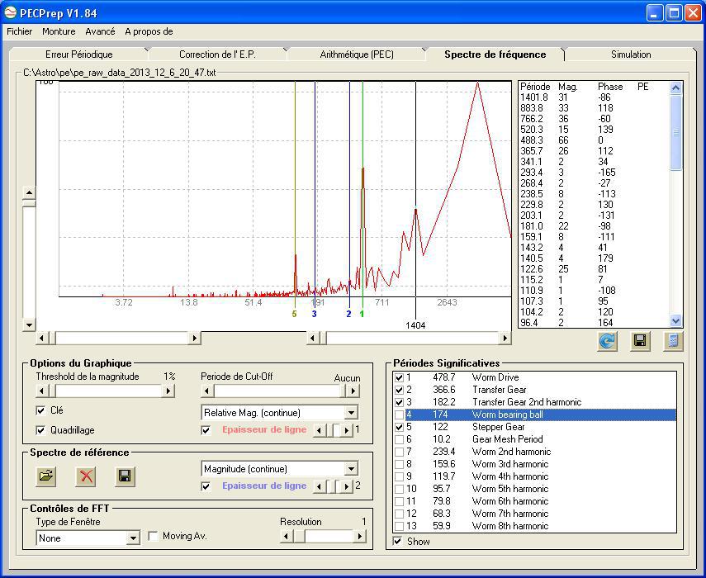Uncheck period 3 Transfer Gear 2nd harmonic
This screenshot has height=578, width=706.
click(x=399, y=402)
